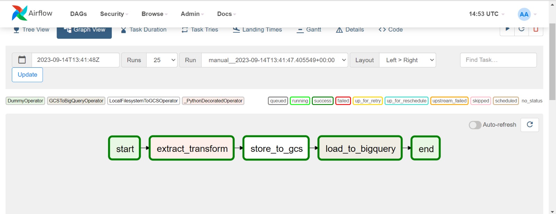
Task: Open the Gantt tab
Action: pyautogui.click(x=309, y=30)
